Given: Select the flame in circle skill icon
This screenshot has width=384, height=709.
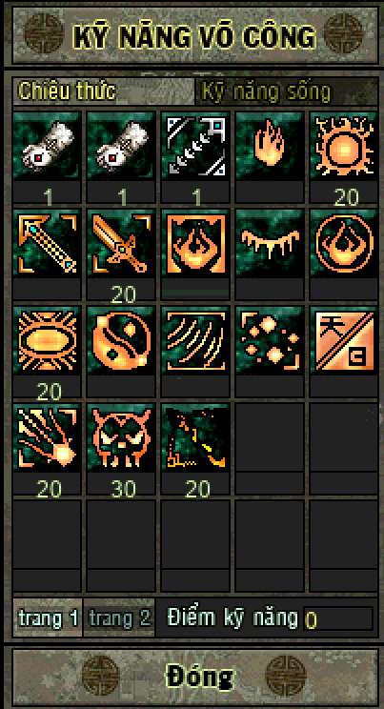Looking at the screenshot, I should click(x=344, y=243).
